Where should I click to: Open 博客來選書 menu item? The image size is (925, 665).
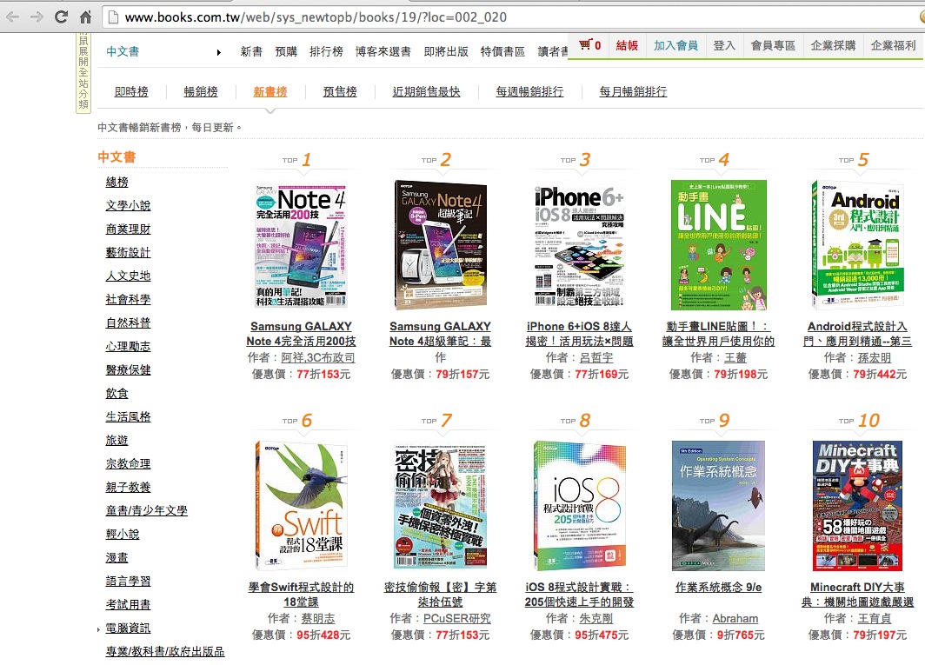point(383,52)
